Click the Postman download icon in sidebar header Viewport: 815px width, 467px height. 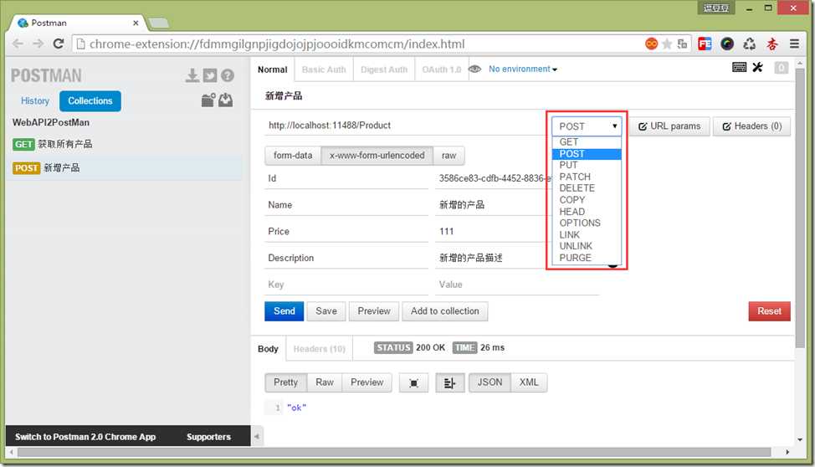click(x=192, y=75)
